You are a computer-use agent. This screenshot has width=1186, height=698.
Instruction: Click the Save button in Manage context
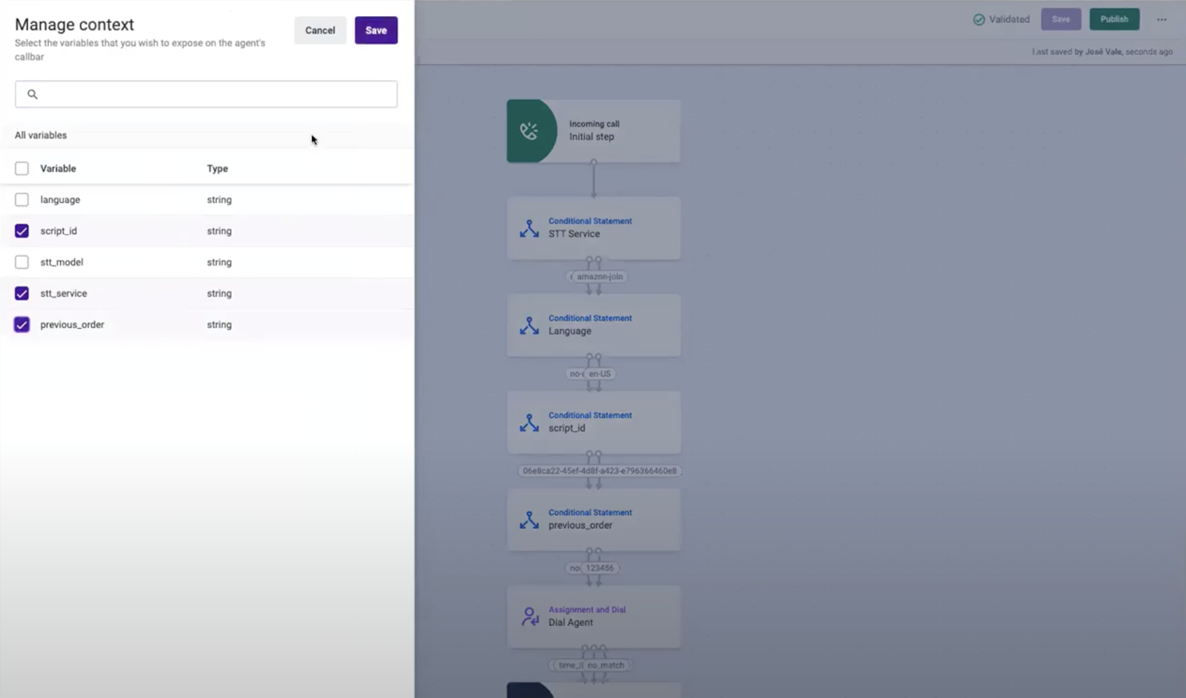point(376,30)
